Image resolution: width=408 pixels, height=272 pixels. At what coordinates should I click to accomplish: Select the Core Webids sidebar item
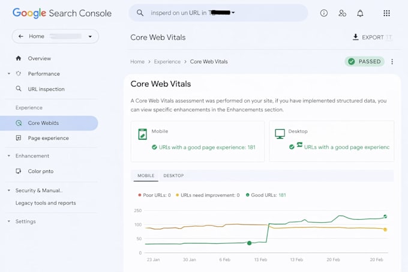tap(49, 123)
